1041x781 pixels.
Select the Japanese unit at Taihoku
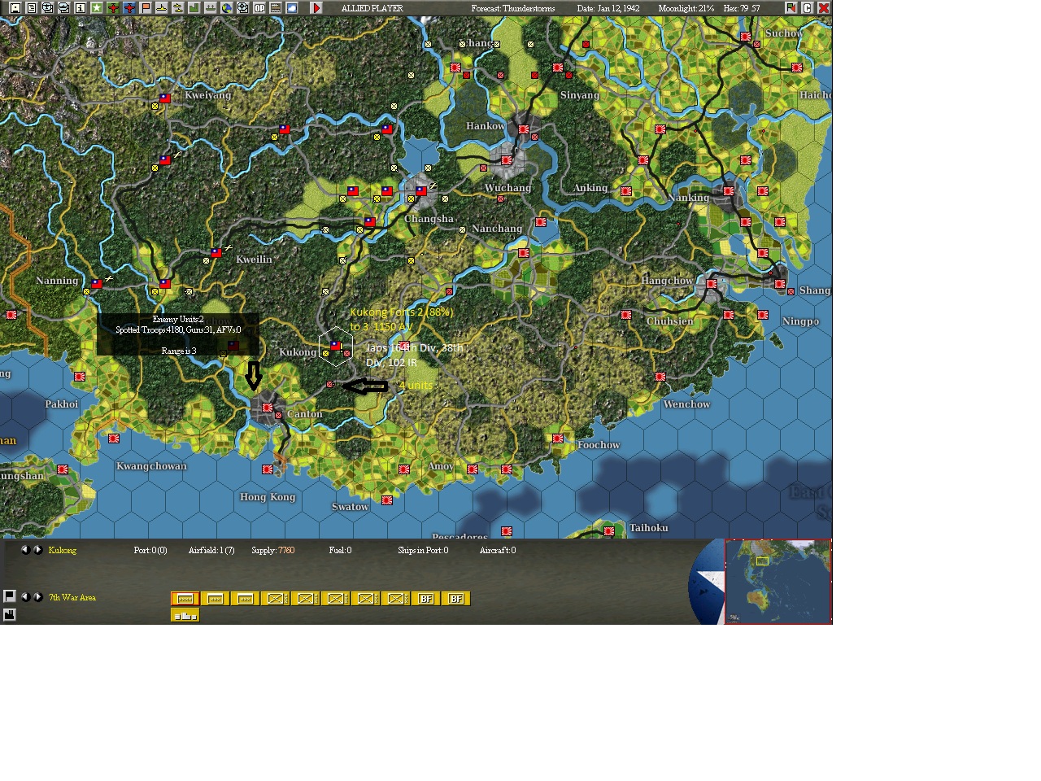tap(609, 531)
